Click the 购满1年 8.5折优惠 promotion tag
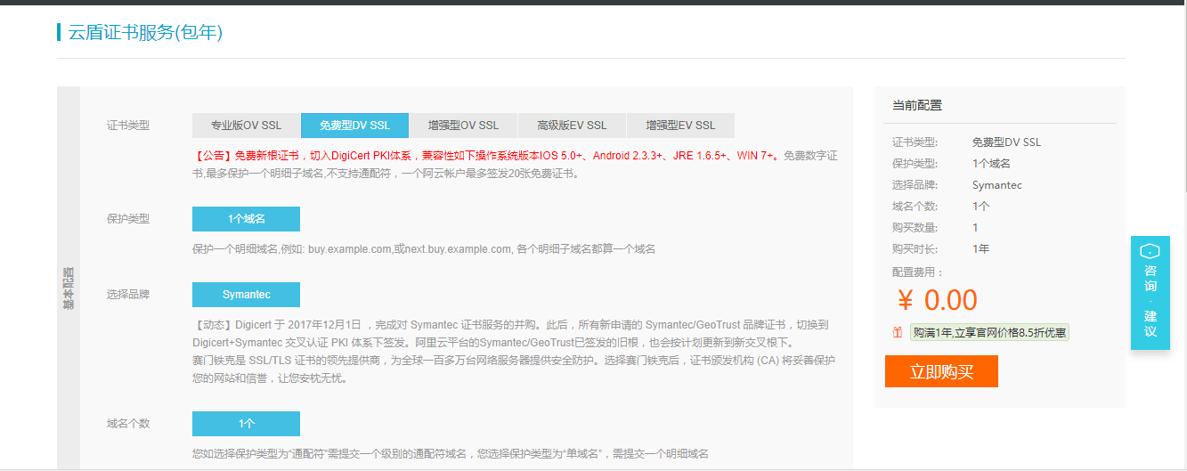 pos(989,332)
